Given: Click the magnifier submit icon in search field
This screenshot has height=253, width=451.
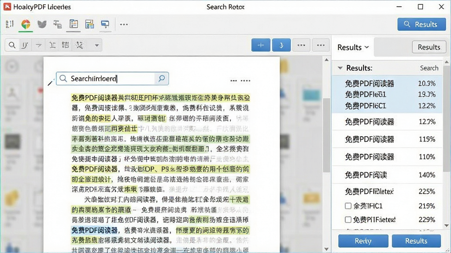Looking at the screenshot, I should [x=162, y=78].
